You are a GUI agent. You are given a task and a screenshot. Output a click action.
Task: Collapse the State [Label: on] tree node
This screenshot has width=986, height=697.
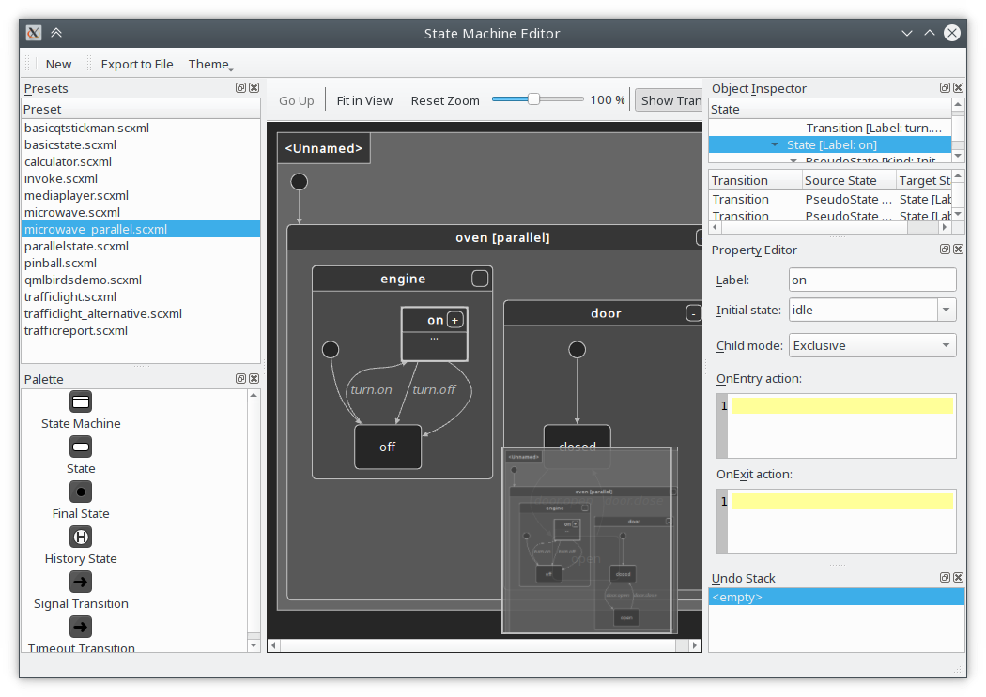[x=775, y=145]
